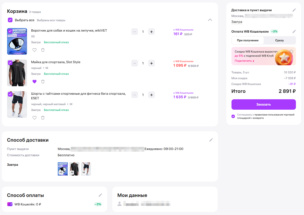
Task: Delete ESET shorts using the trash icon
Action: (x=43, y=118)
